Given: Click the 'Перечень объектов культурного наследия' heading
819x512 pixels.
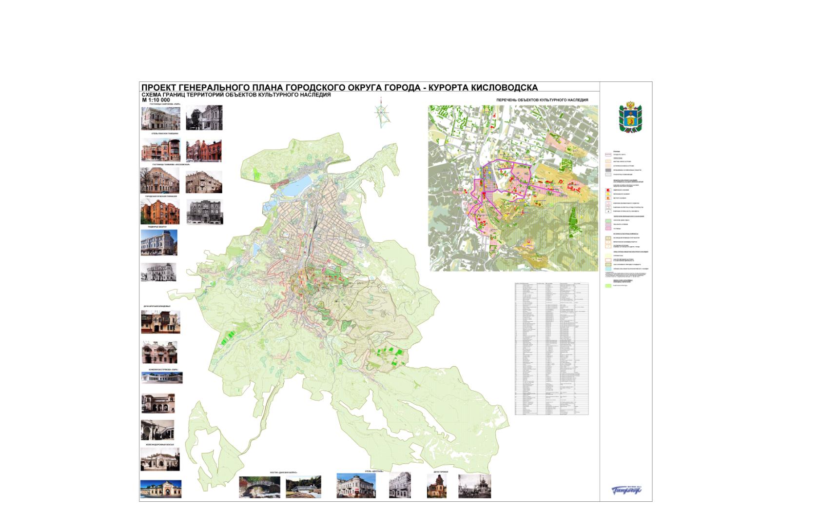Looking at the screenshot, I should [542, 100].
